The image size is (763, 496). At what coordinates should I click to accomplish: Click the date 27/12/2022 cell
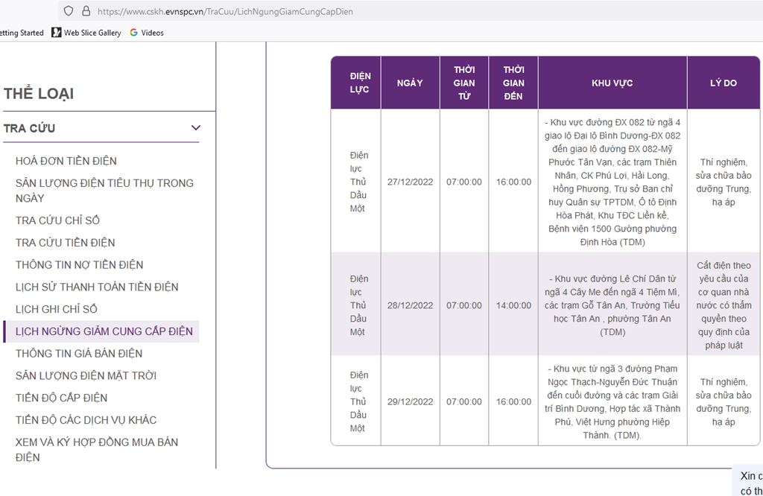410,182
